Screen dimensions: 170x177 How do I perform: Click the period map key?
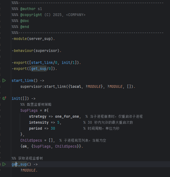(36, 128)
